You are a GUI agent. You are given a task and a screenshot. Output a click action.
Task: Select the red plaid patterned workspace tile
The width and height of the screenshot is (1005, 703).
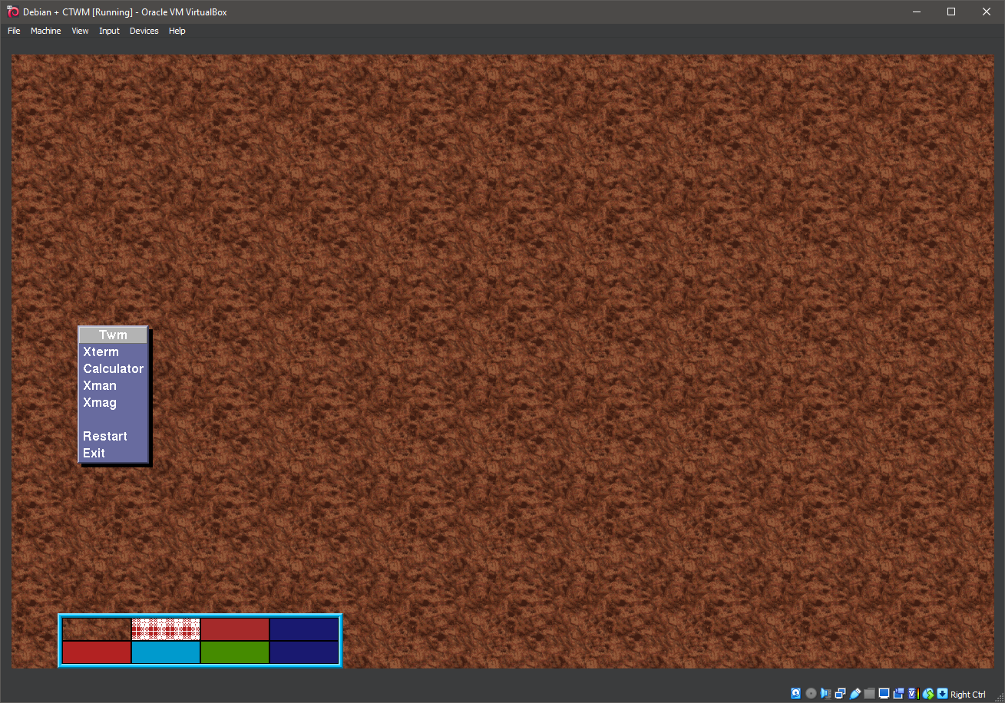pyautogui.click(x=165, y=629)
